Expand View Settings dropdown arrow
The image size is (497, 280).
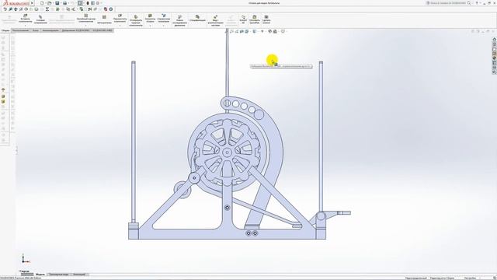point(286,31)
